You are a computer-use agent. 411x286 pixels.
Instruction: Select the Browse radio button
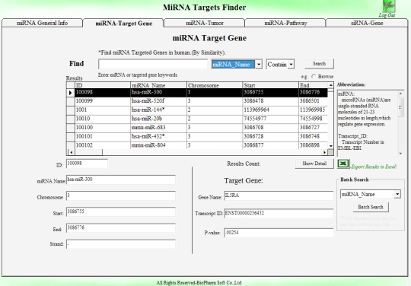(x=314, y=77)
